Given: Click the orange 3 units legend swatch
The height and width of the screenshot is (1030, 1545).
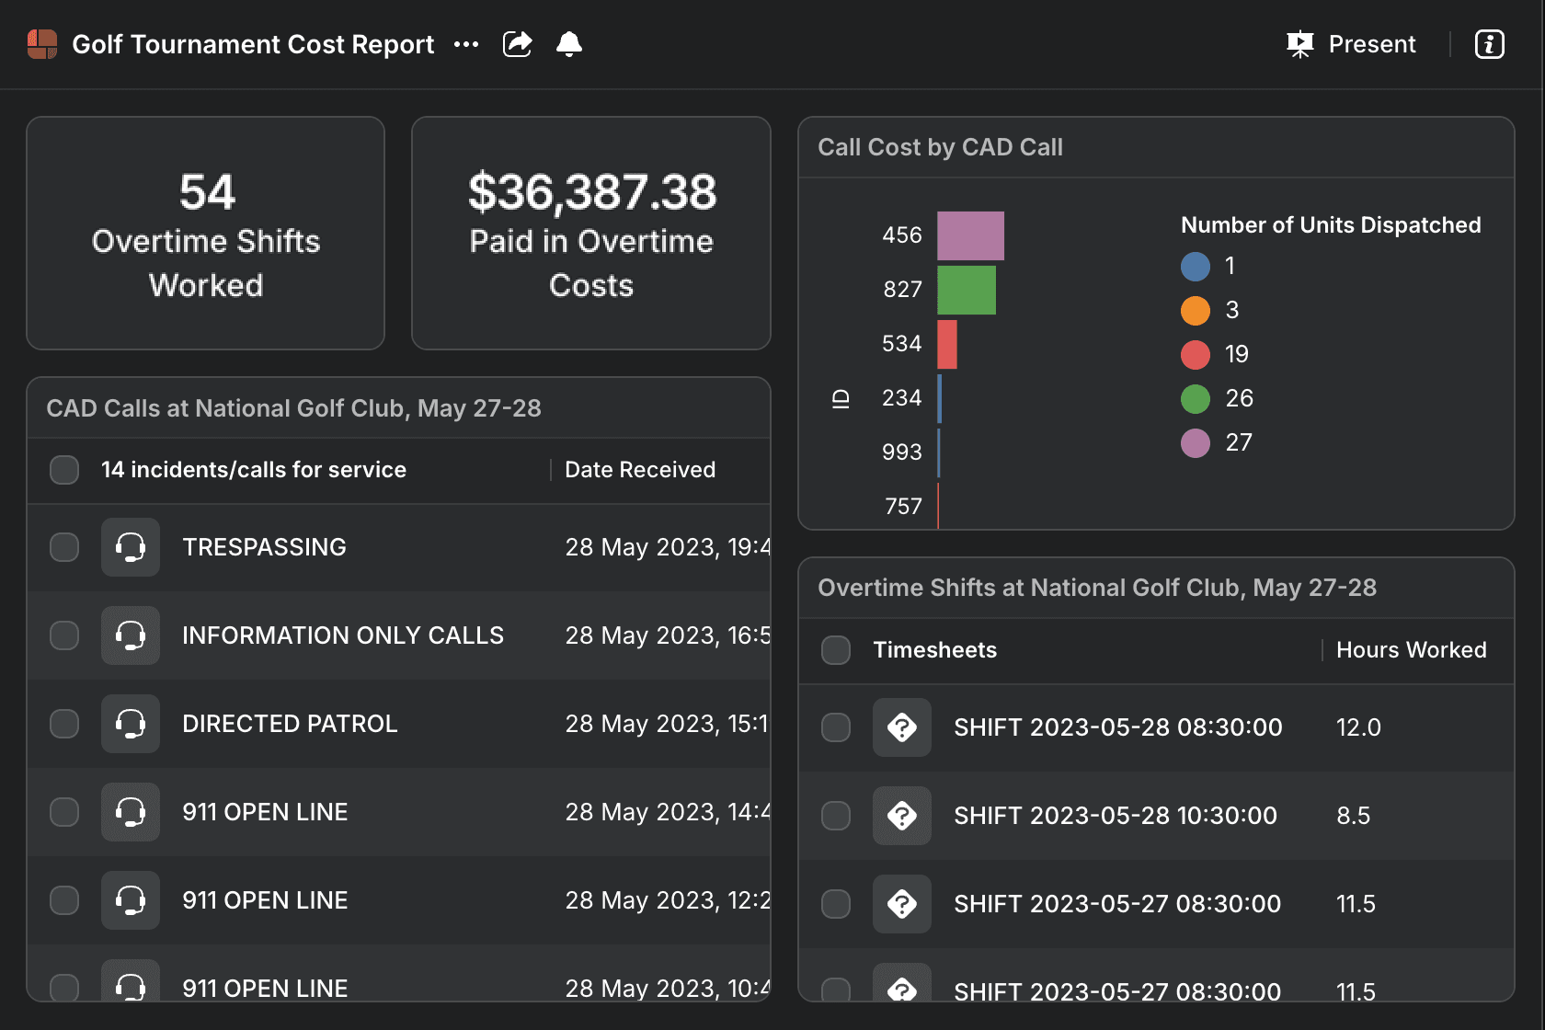Looking at the screenshot, I should (1196, 311).
